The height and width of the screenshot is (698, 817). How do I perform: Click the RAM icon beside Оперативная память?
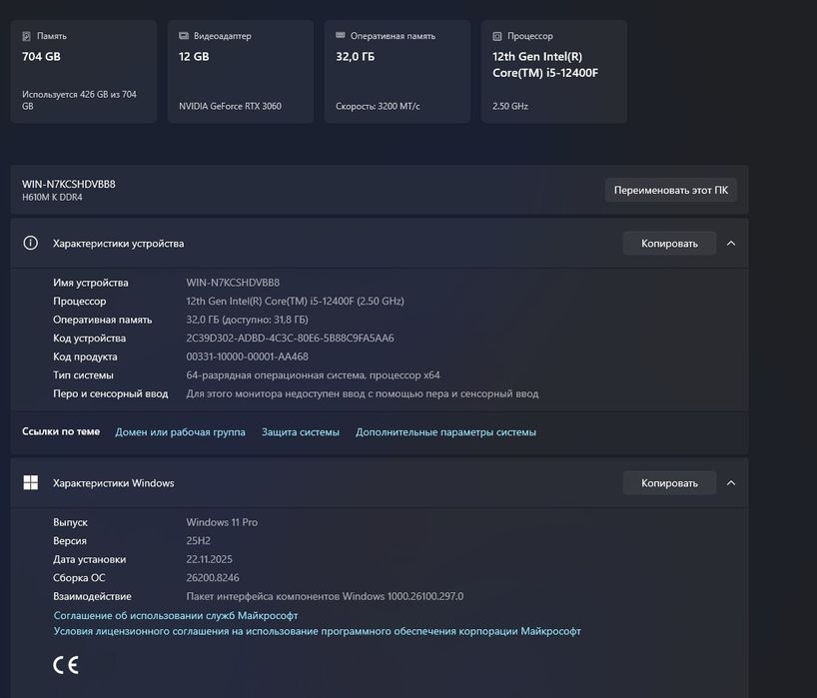[x=341, y=35]
